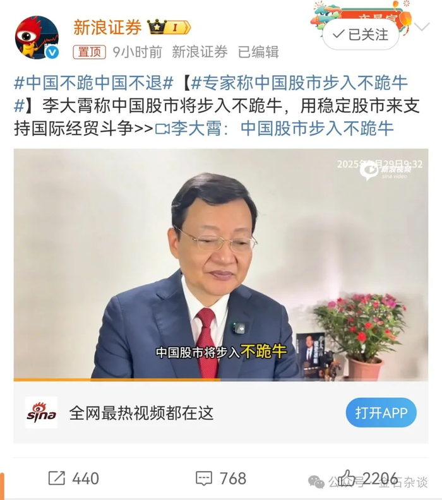The width and height of the screenshot is (442, 500).
Task: Open hashtag #中国不跪中国不退#
Action: tap(93, 83)
